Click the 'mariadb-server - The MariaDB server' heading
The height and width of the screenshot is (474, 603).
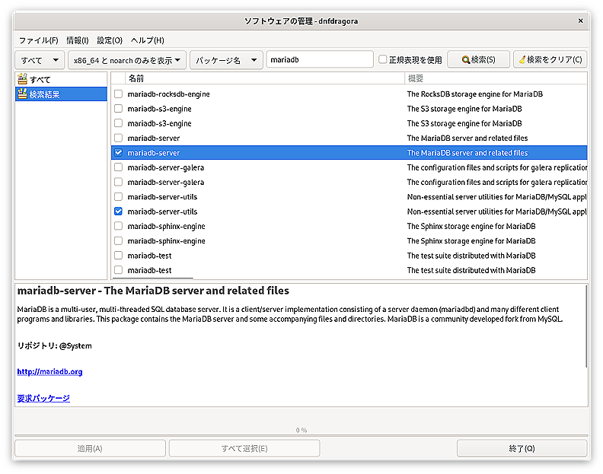[x=153, y=291]
